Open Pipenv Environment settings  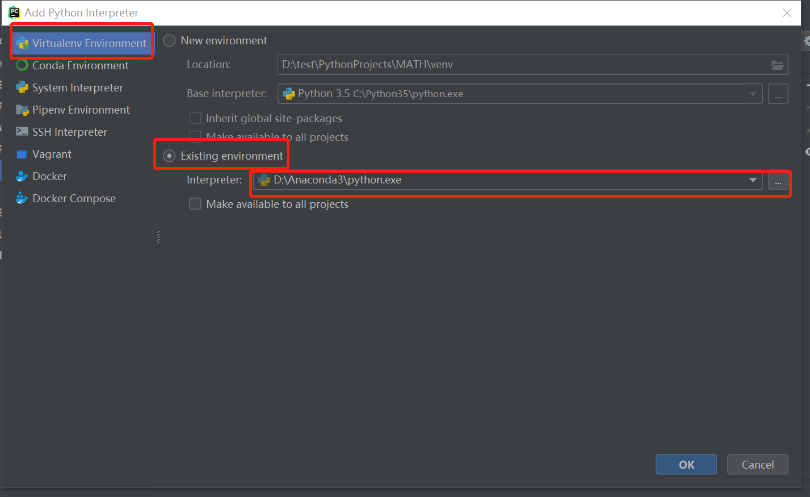(81, 110)
